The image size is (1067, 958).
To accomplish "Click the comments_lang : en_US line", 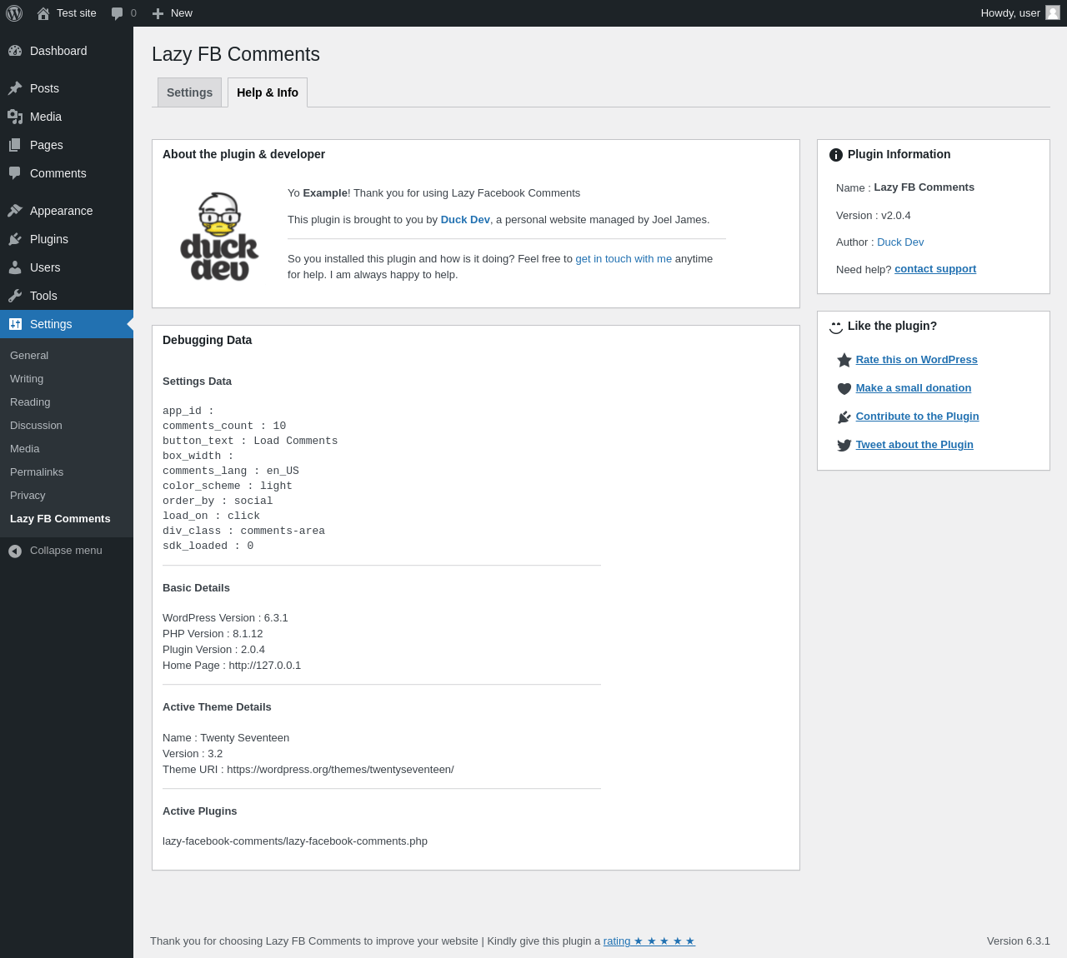I will 231,472.
